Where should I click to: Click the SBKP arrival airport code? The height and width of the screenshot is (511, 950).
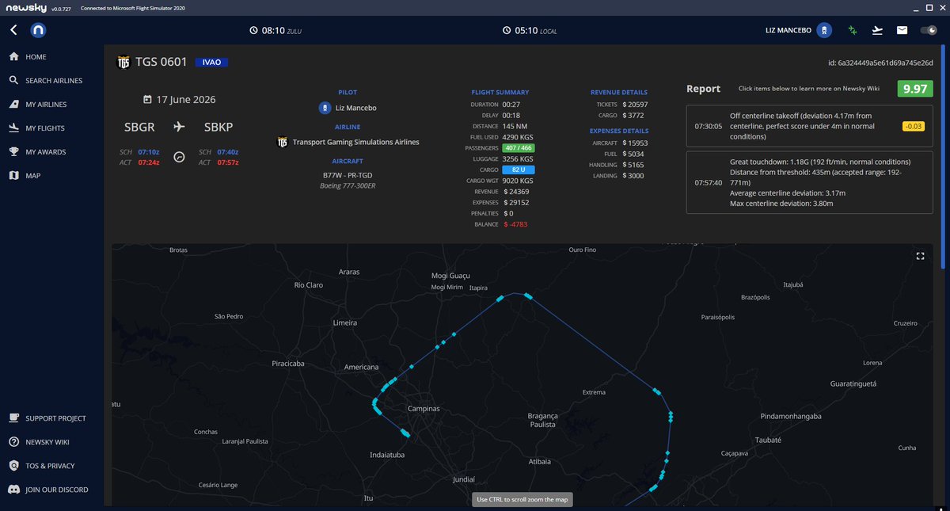[217, 127]
